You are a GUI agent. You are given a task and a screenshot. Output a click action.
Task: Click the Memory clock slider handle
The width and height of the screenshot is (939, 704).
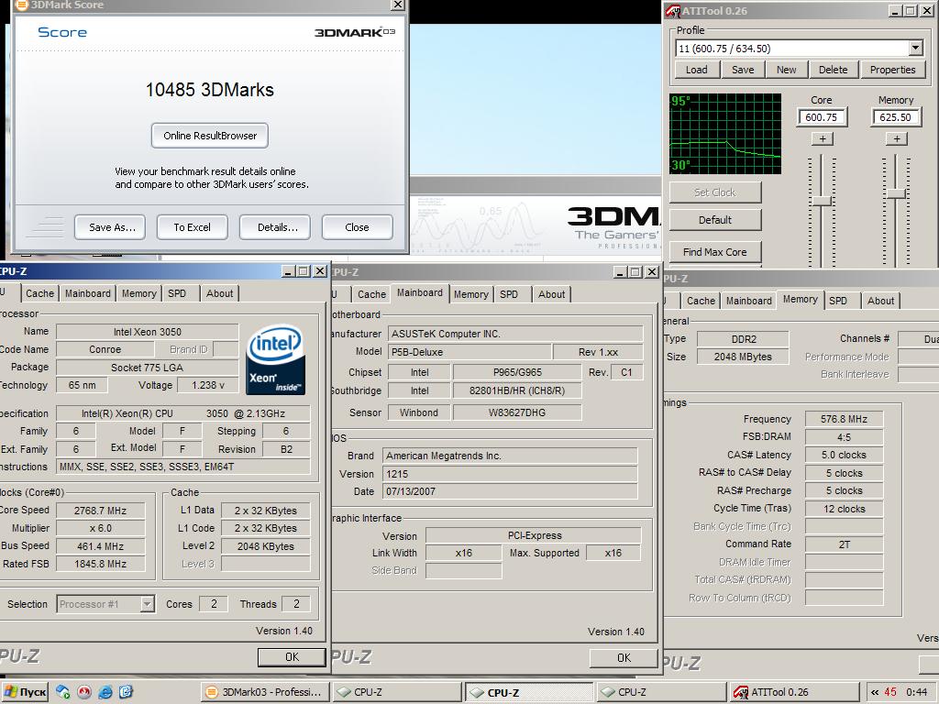[896, 193]
